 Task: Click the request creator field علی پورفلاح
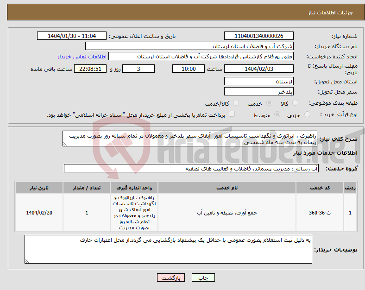201,57
